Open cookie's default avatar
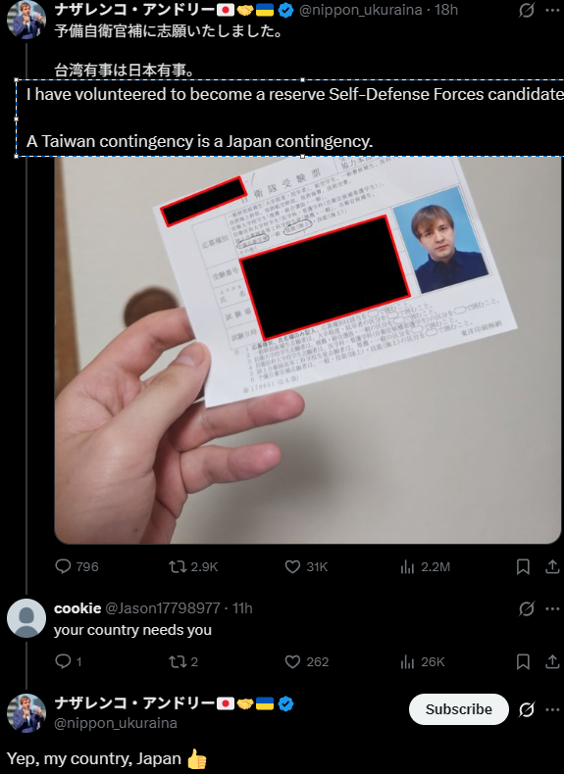The height and width of the screenshot is (774, 564). 26,618
